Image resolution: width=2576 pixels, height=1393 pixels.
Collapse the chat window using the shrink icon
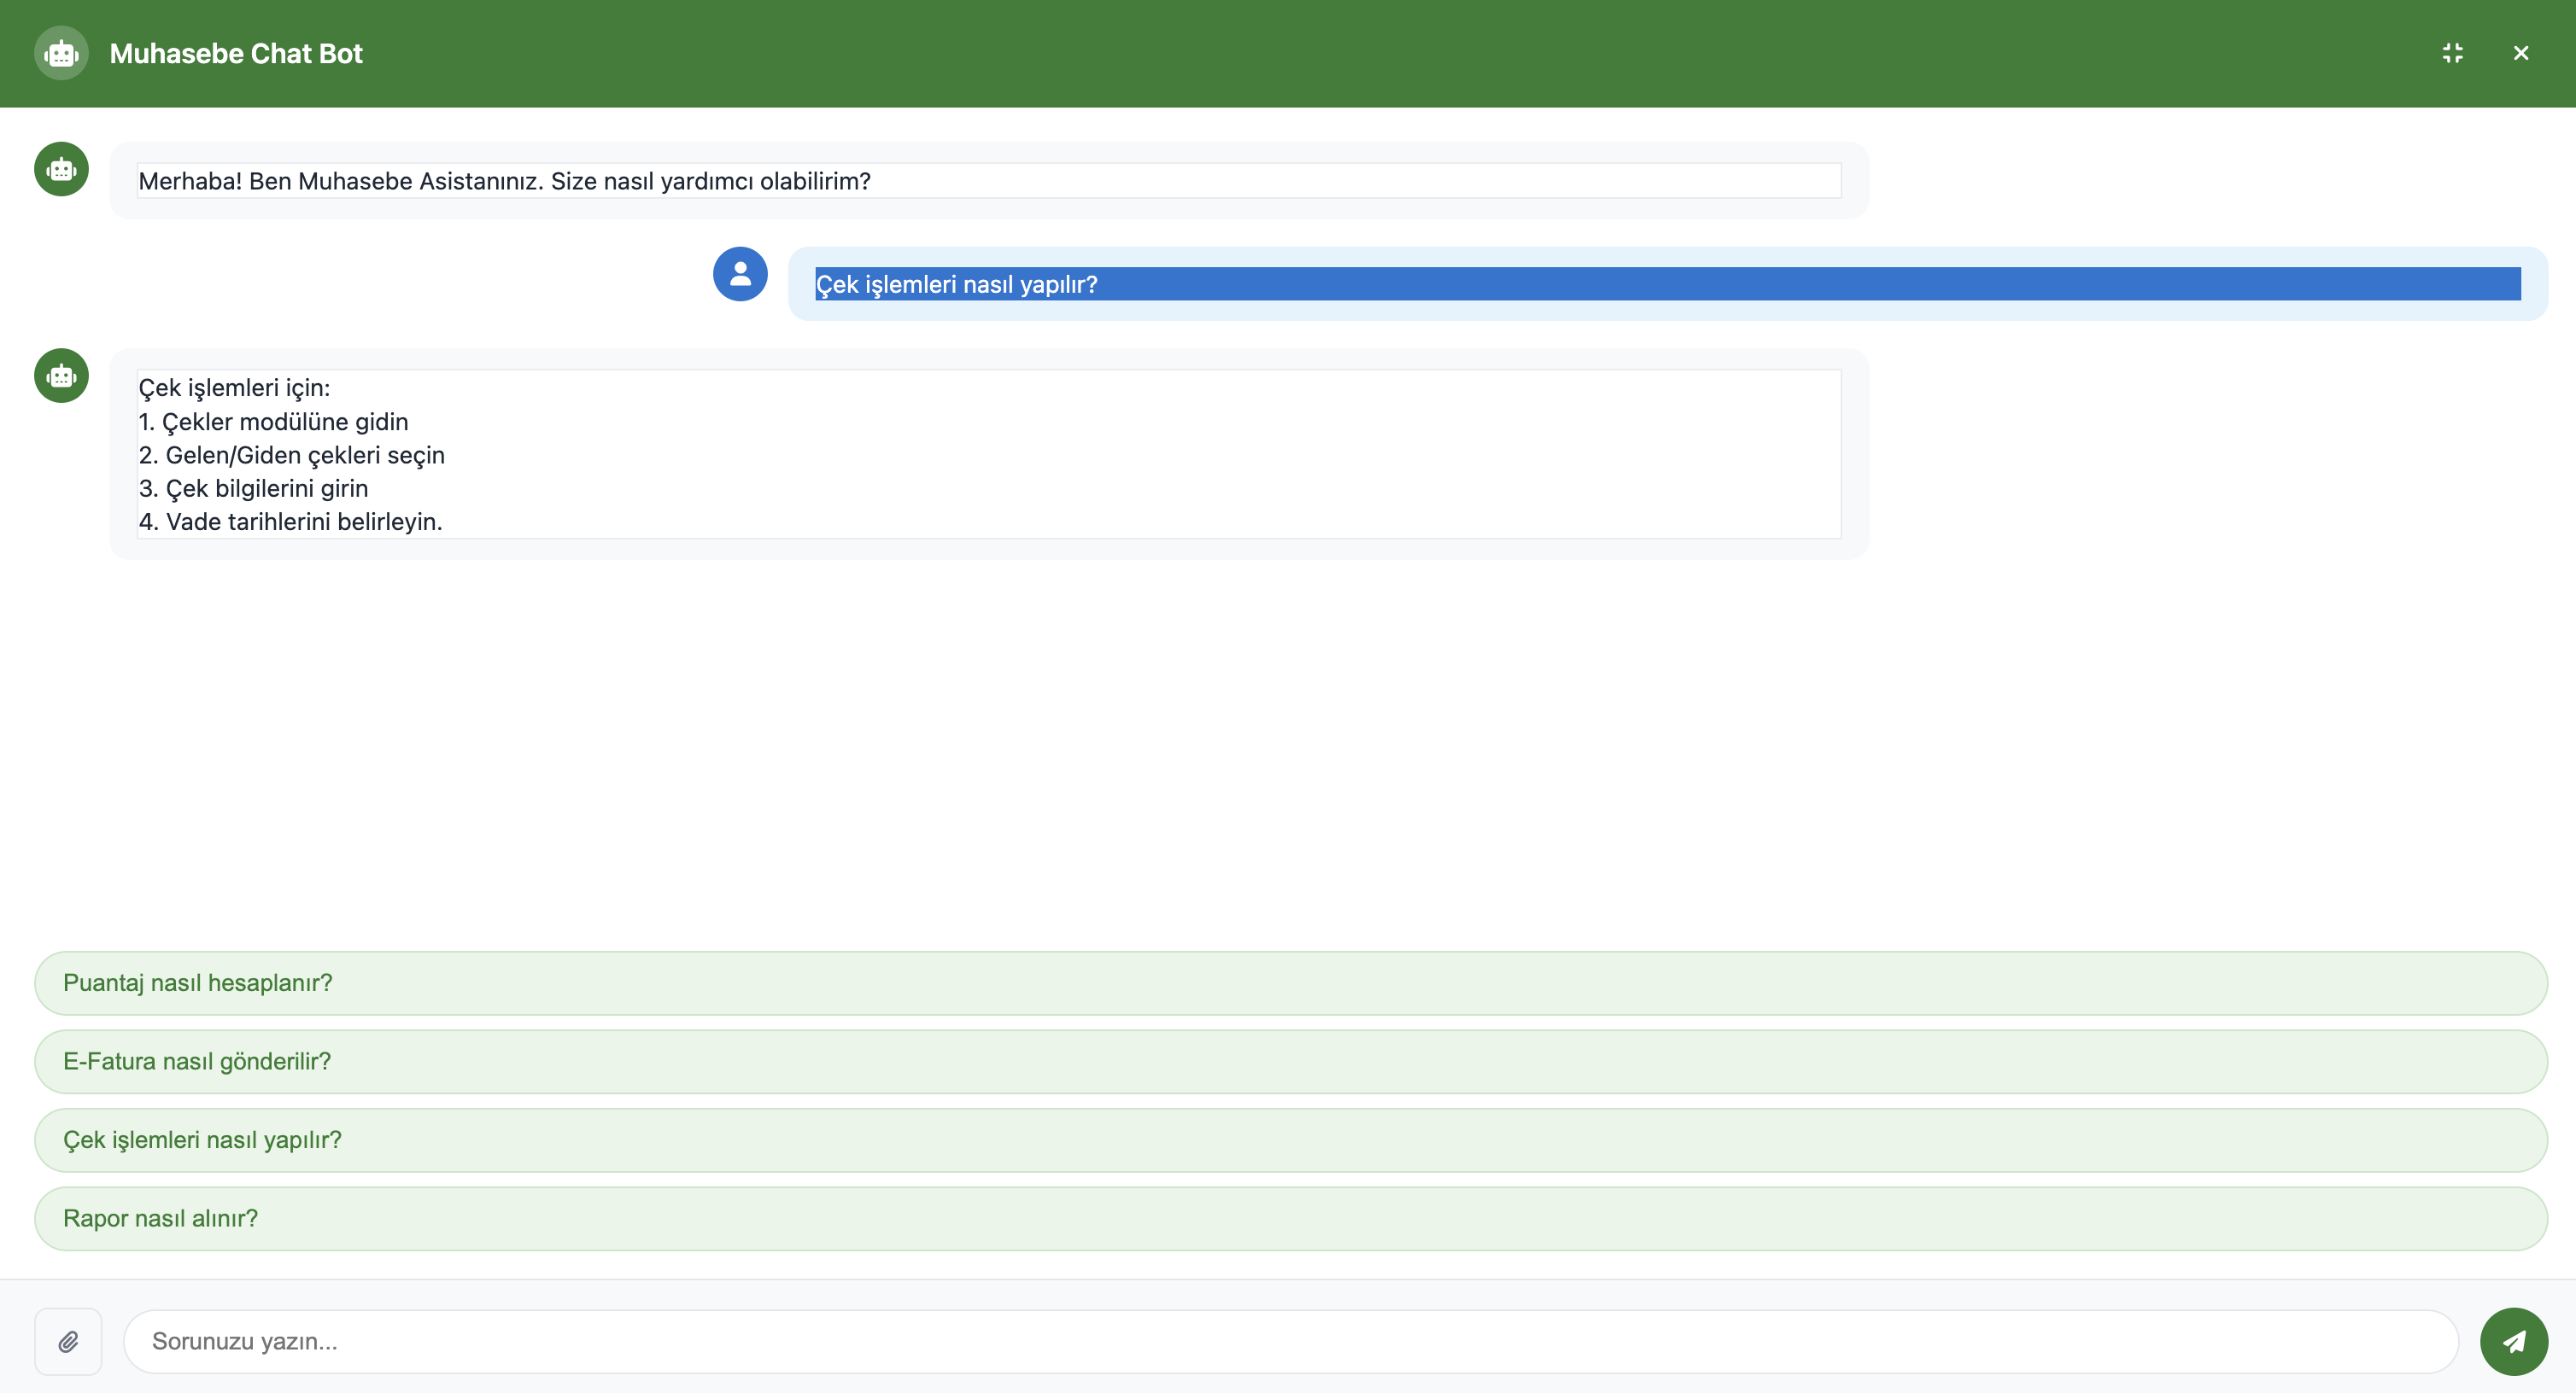[x=2452, y=53]
